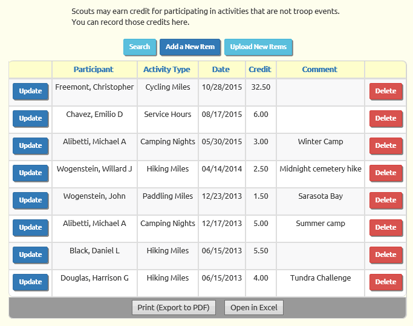Export table with Print (Export to PDF)
This screenshot has width=413, height=326.
point(174,308)
